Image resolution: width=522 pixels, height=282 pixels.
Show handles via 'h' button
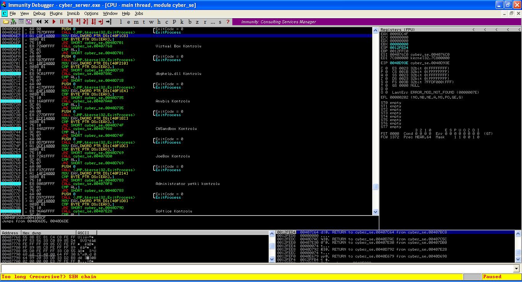(x=159, y=22)
